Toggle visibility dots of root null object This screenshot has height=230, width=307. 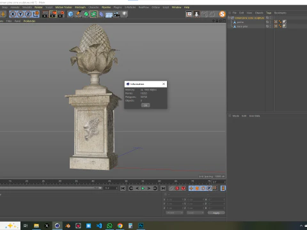pyautogui.click(x=270, y=18)
